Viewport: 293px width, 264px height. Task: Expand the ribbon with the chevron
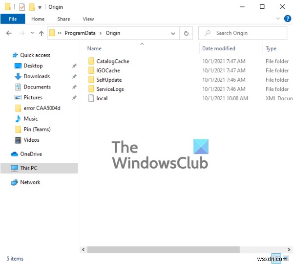tap(278, 19)
